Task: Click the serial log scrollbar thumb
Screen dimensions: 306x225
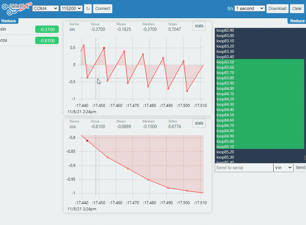Action: pyautogui.click(x=305, y=158)
